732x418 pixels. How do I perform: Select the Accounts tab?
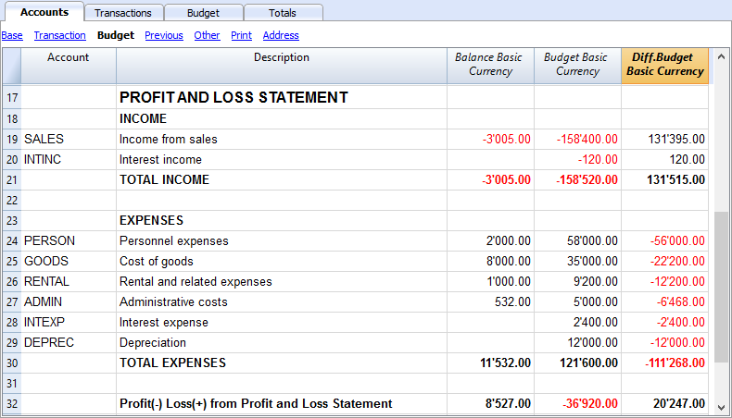(x=44, y=12)
